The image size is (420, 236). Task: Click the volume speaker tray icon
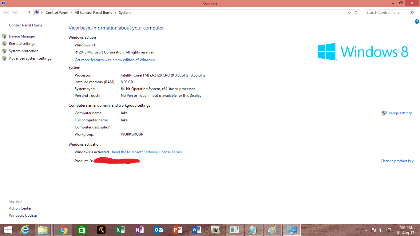(x=382, y=230)
